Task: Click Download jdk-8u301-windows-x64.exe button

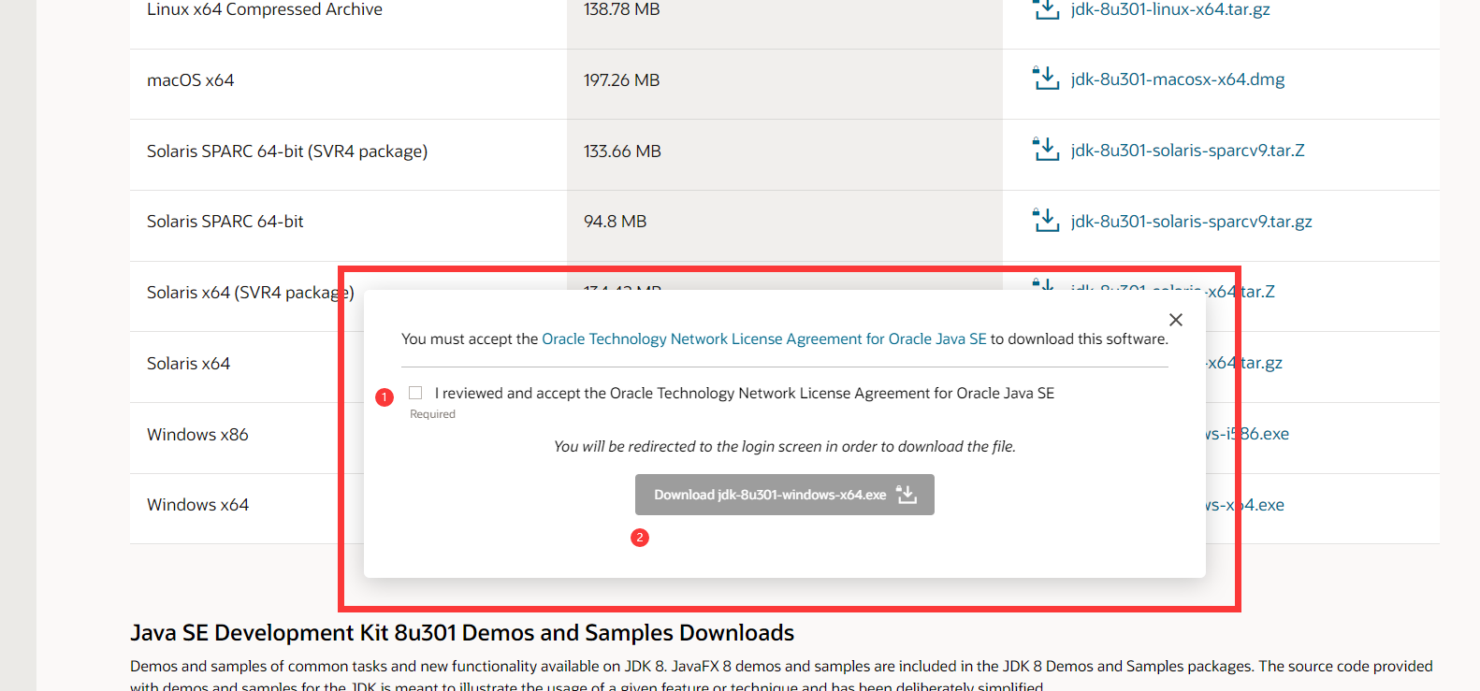Action: point(784,495)
